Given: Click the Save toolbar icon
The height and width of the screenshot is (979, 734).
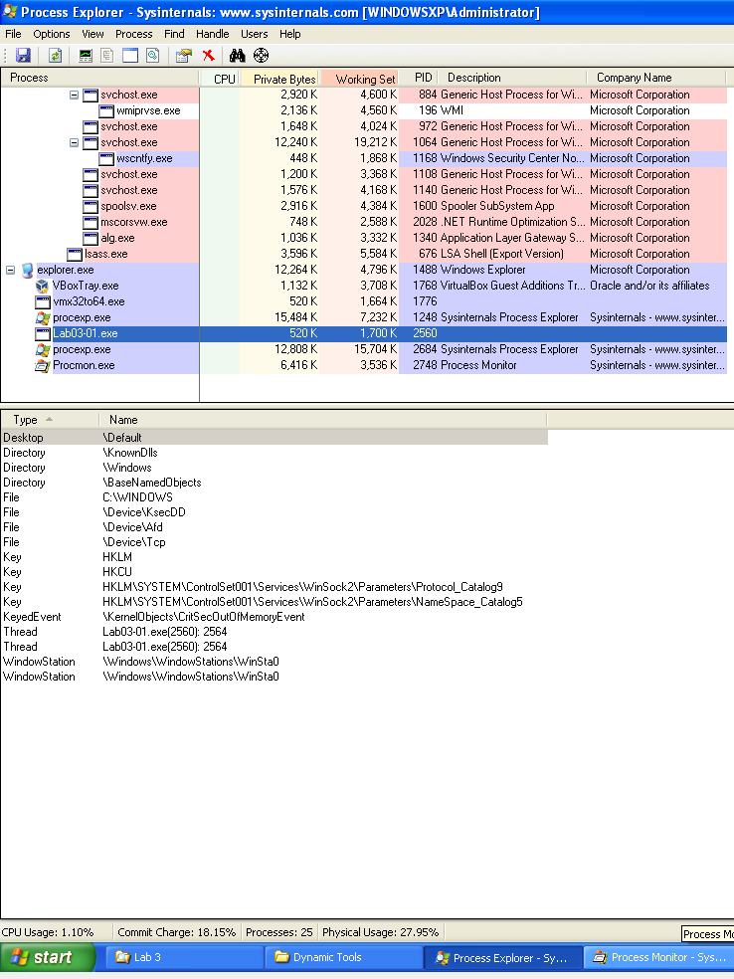Looking at the screenshot, I should [x=23, y=56].
